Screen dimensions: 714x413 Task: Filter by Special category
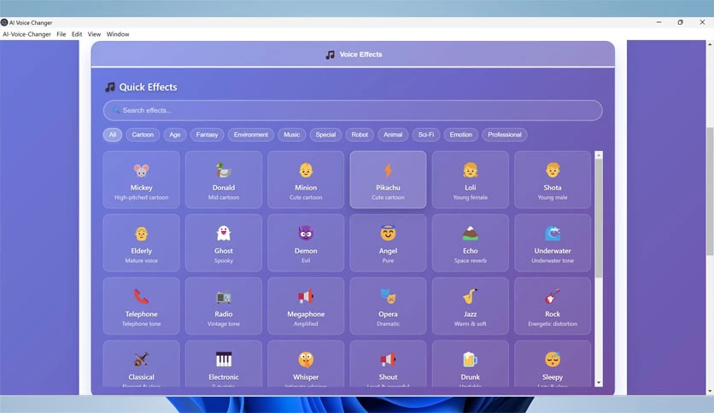coord(325,135)
